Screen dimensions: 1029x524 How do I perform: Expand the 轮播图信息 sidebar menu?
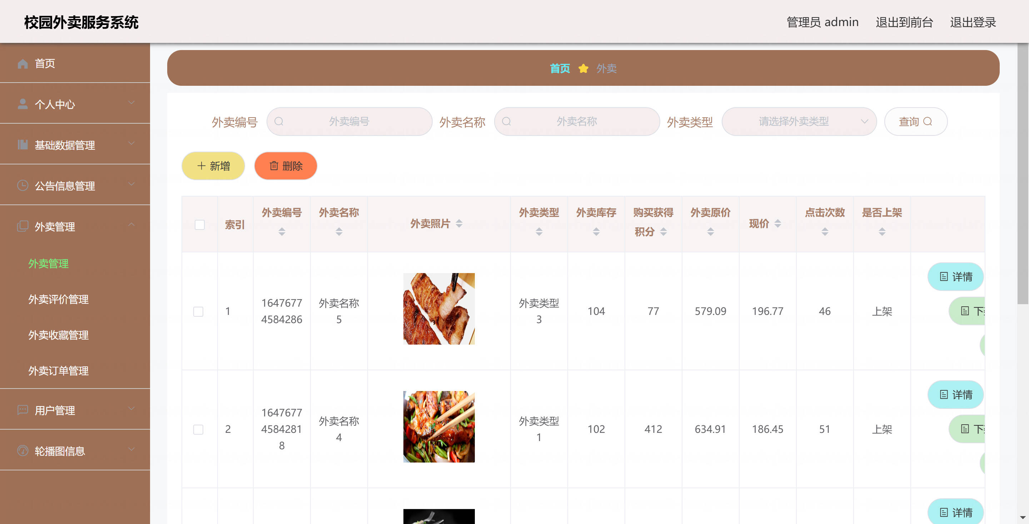click(x=131, y=449)
